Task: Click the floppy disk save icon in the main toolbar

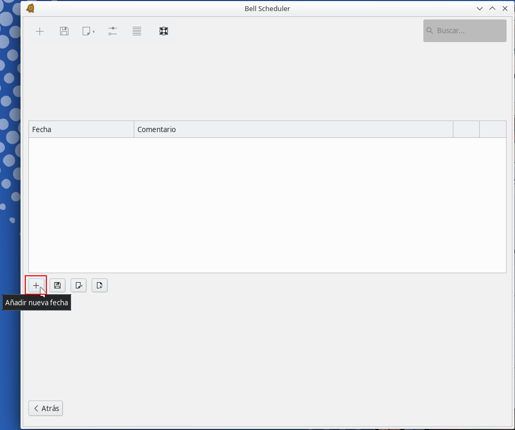Action: pos(64,31)
